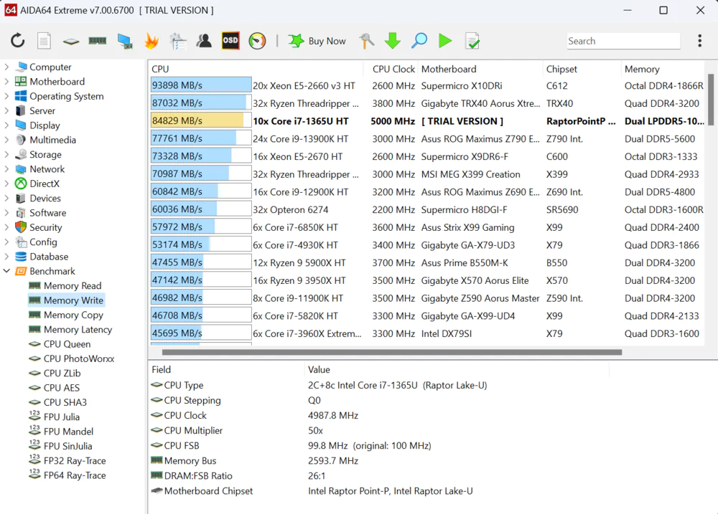Click the Value column header
The width and height of the screenshot is (718, 514).
coord(457,369)
